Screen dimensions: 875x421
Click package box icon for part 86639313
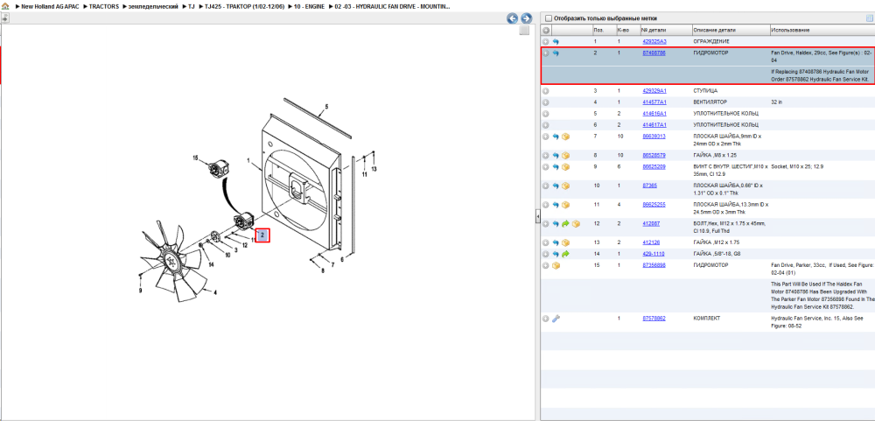coord(565,137)
